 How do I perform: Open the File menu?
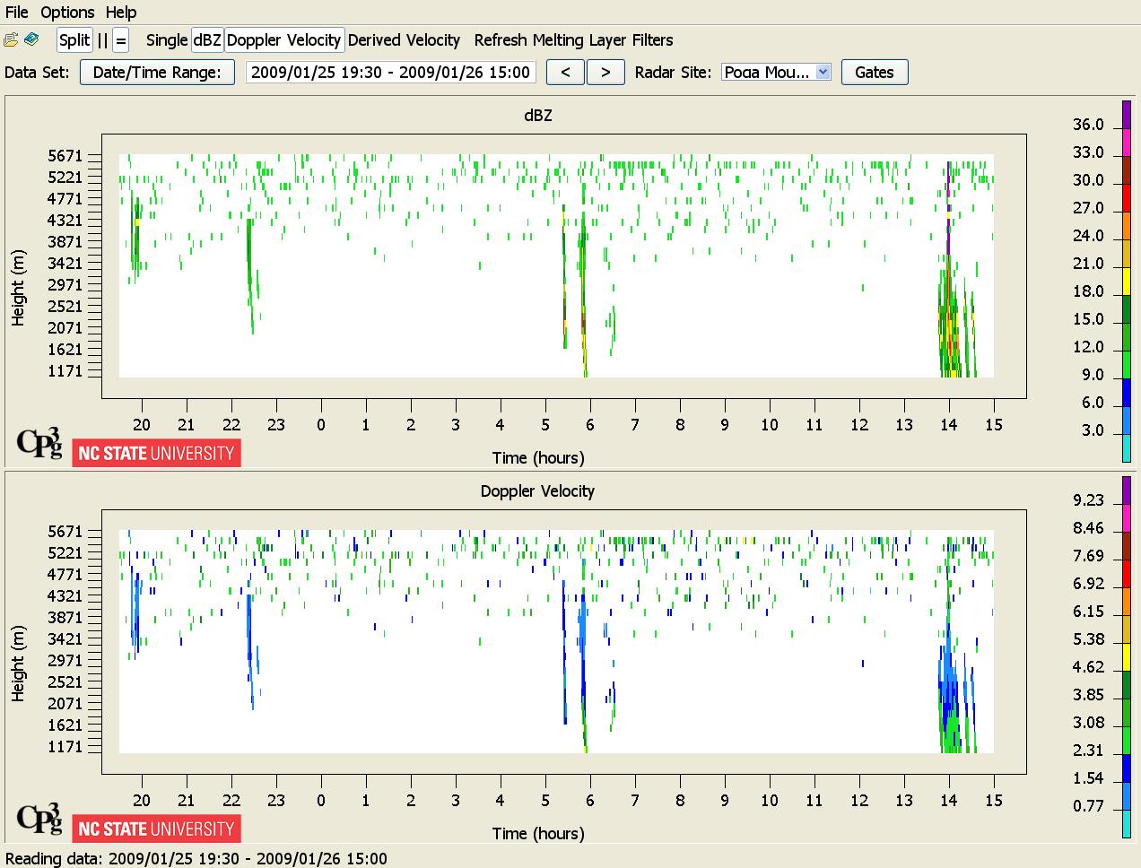tap(17, 13)
